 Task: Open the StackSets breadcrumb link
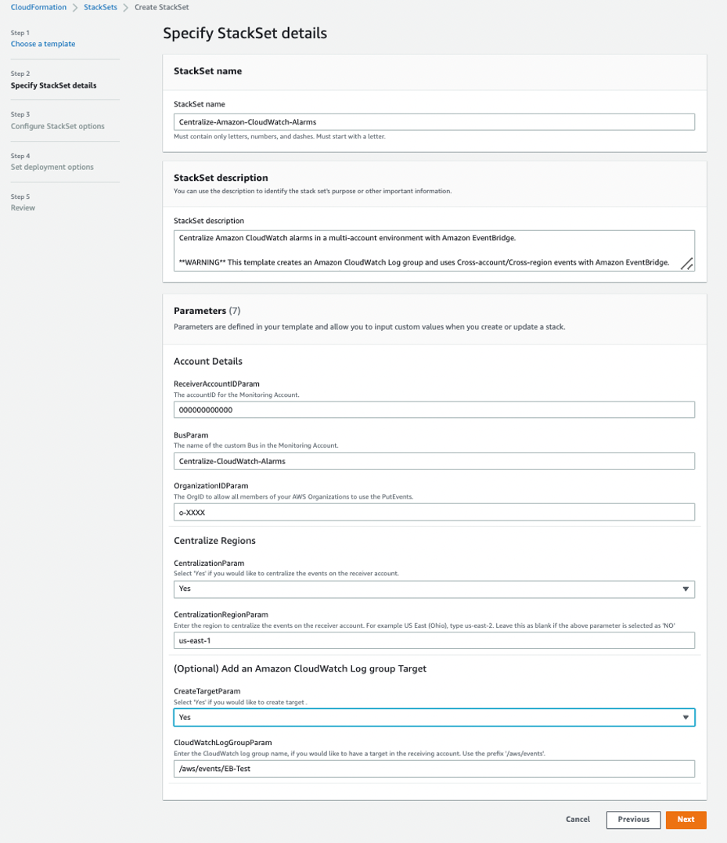click(x=99, y=7)
